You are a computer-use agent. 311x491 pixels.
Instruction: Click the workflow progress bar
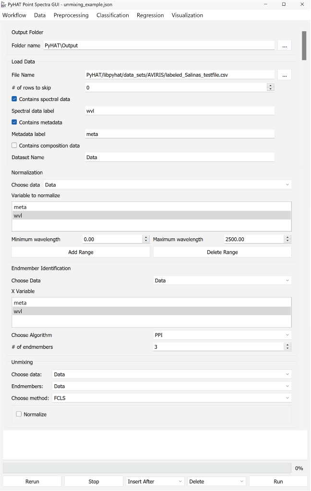point(147,468)
